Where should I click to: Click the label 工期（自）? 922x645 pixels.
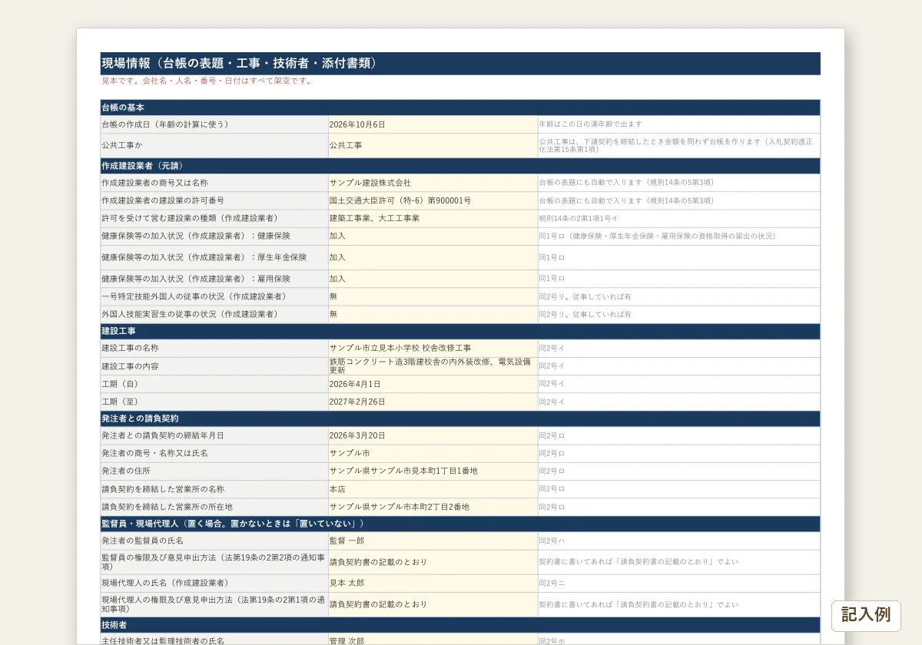point(122,384)
